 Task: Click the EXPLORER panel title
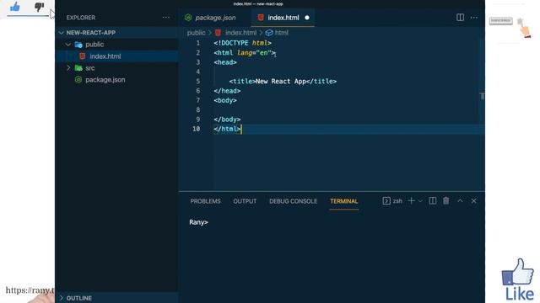(81, 18)
